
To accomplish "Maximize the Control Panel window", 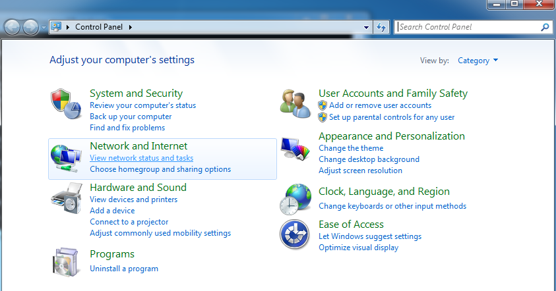I will click(x=514, y=4).
